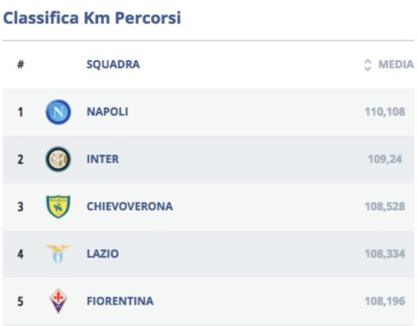Sort by the SQUADRA column header
Image resolution: width=417 pixels, height=326 pixels.
113,64
